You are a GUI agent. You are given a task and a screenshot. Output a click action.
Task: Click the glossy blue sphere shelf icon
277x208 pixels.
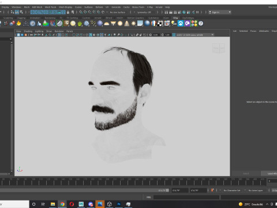[147, 24]
